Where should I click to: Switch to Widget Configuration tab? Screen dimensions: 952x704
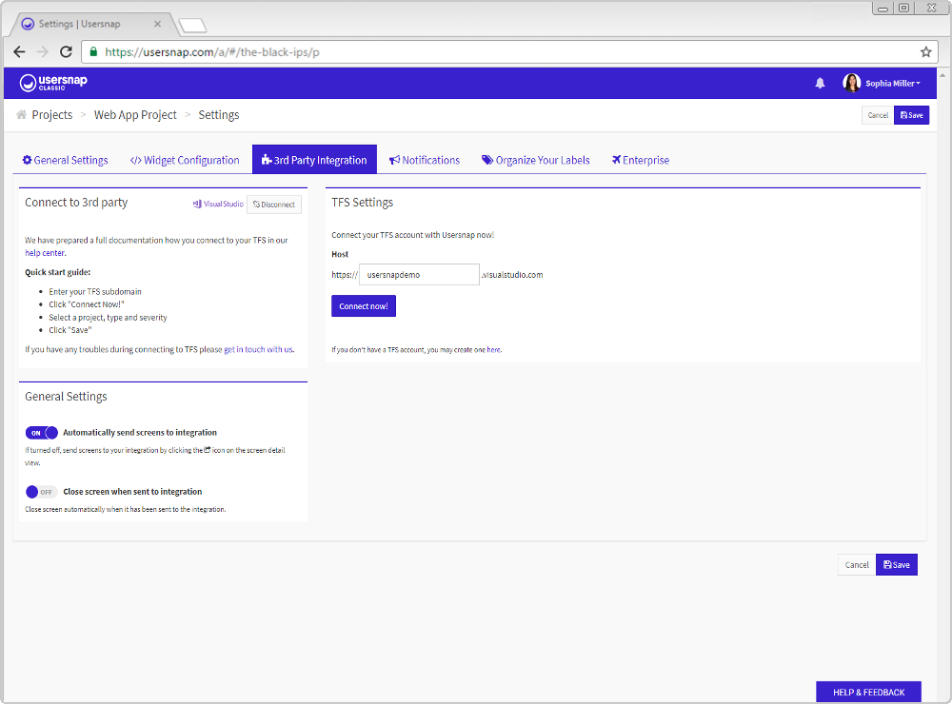(185, 160)
